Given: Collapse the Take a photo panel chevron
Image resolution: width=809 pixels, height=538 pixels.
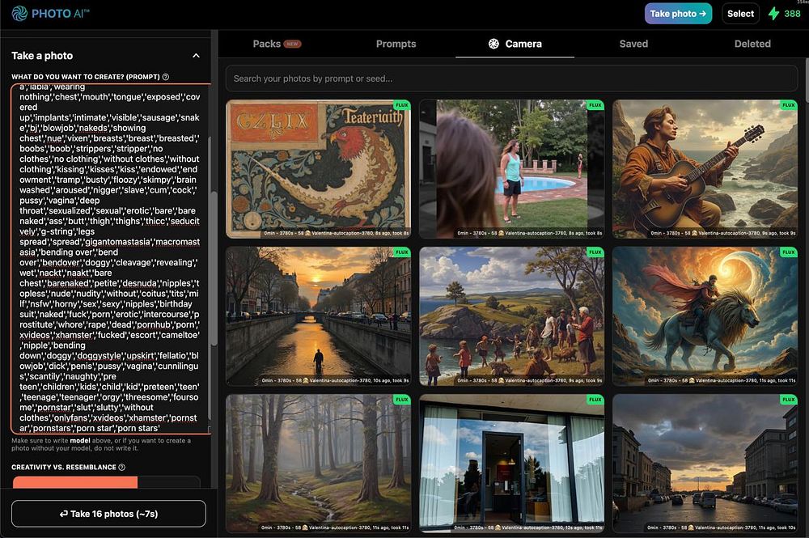Looking at the screenshot, I should click(x=196, y=56).
